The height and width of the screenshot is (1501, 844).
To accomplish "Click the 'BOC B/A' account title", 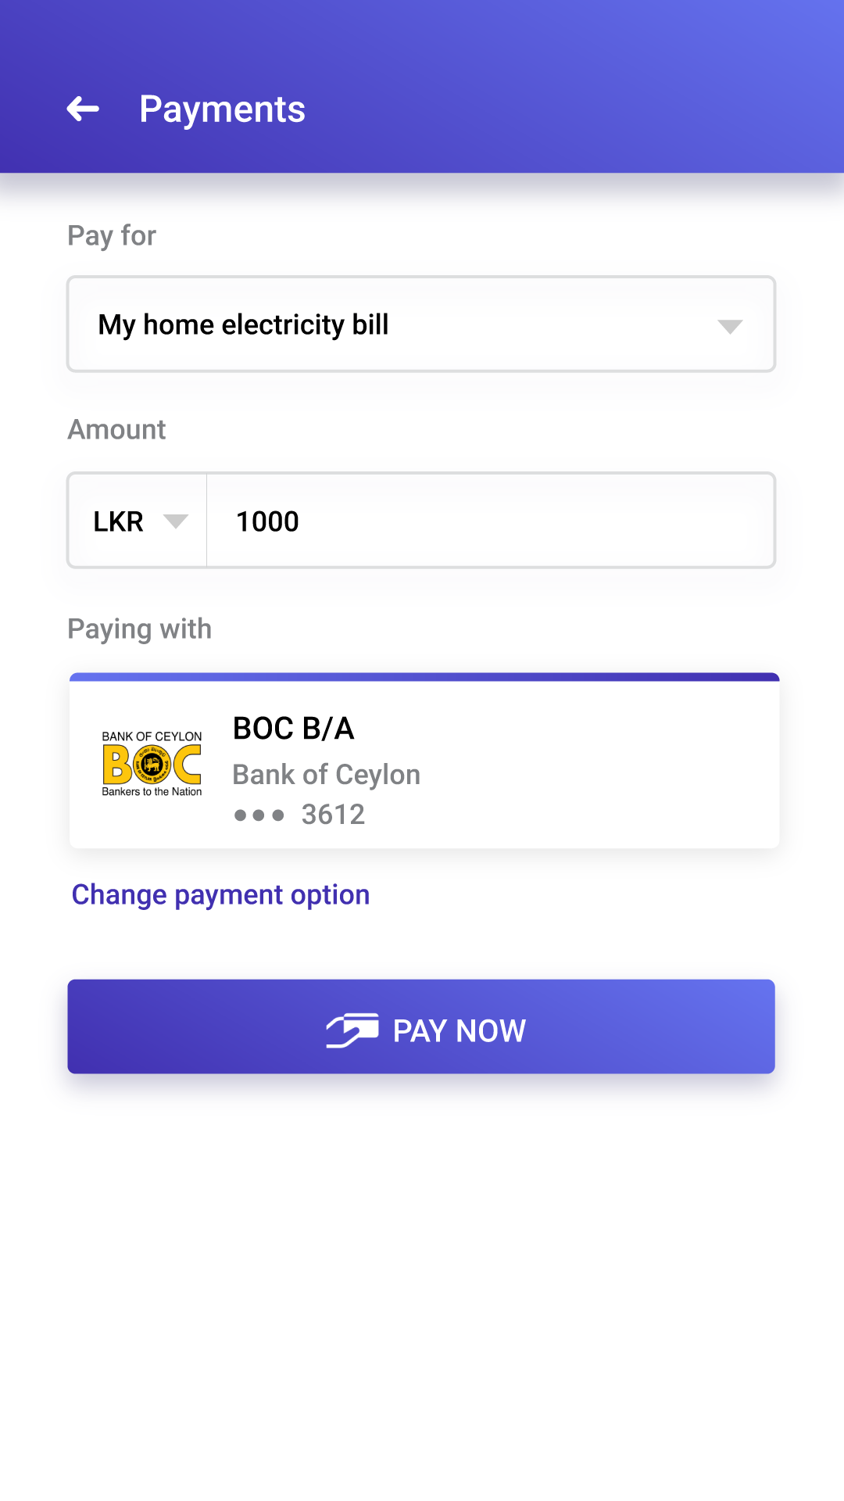I will [x=293, y=728].
